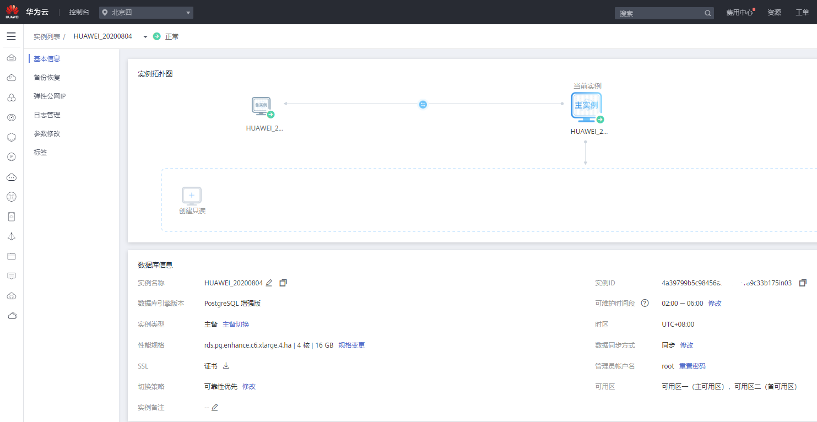Click the rds.pg.enhance.c6.xlarge.4.ha spec text

point(248,345)
